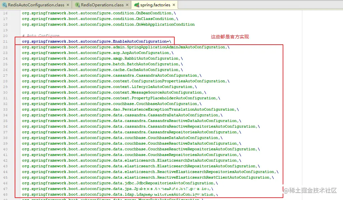Click the CouchbaseReactiveRepositoriesAutoConfiguration line
This screenshot has width=343, height=200.
coord(141,149)
